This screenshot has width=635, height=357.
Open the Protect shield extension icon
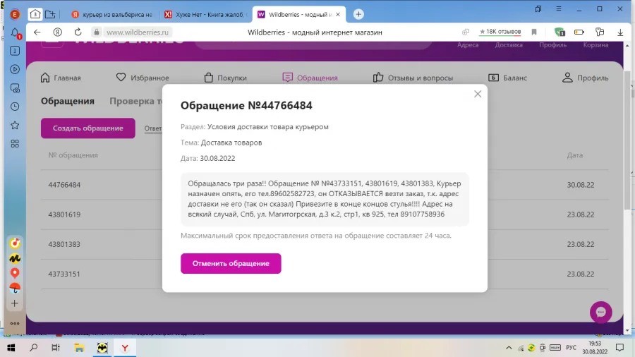coord(560,32)
